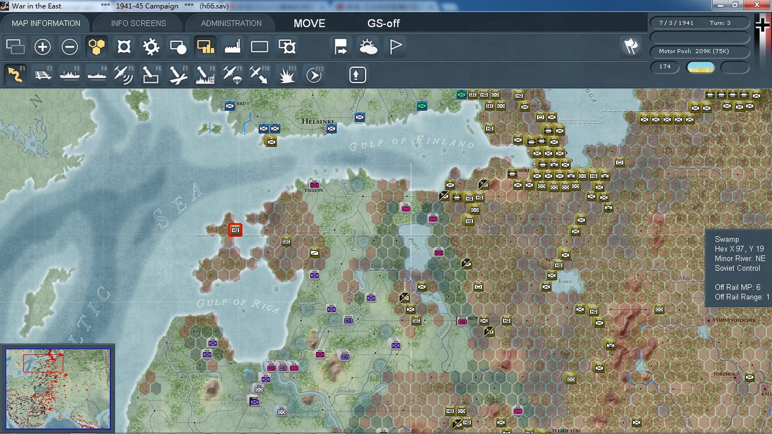Viewport: 772px width, 434px height.
Task: Click the Off Rail MP: 6 text
Action: point(738,287)
